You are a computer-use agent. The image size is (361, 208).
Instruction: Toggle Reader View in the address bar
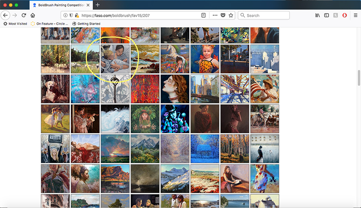point(204,15)
